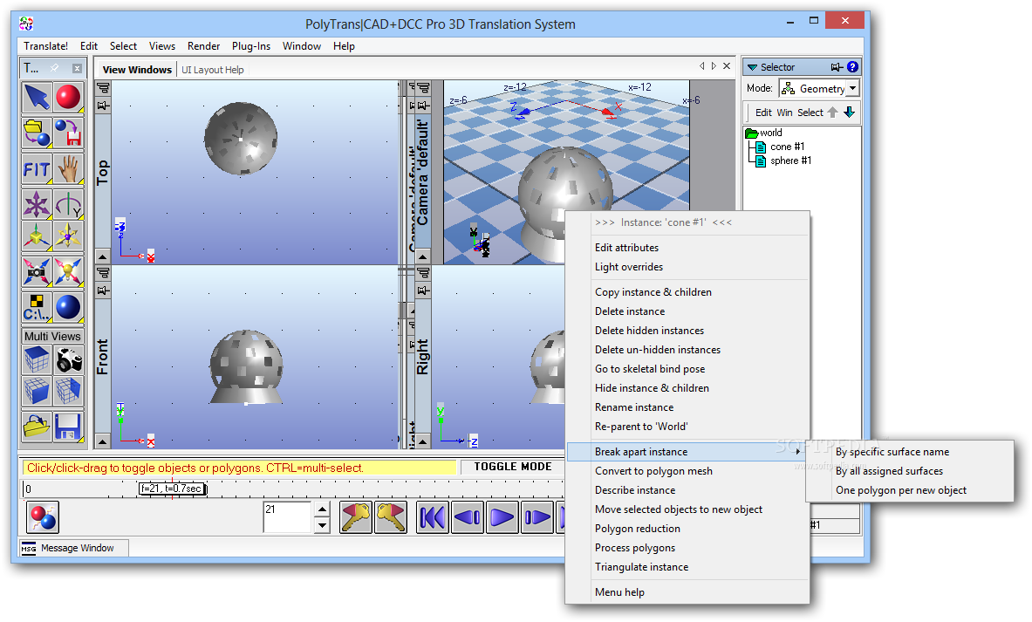Toggle the Selector panel pin
The height and width of the screenshot is (622, 1032).
tap(837, 67)
